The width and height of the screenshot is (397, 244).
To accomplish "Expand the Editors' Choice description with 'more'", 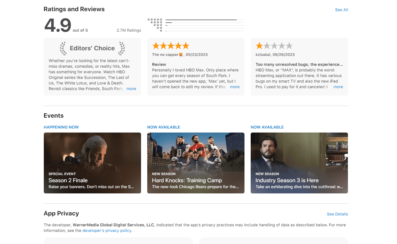I will click(x=131, y=89).
